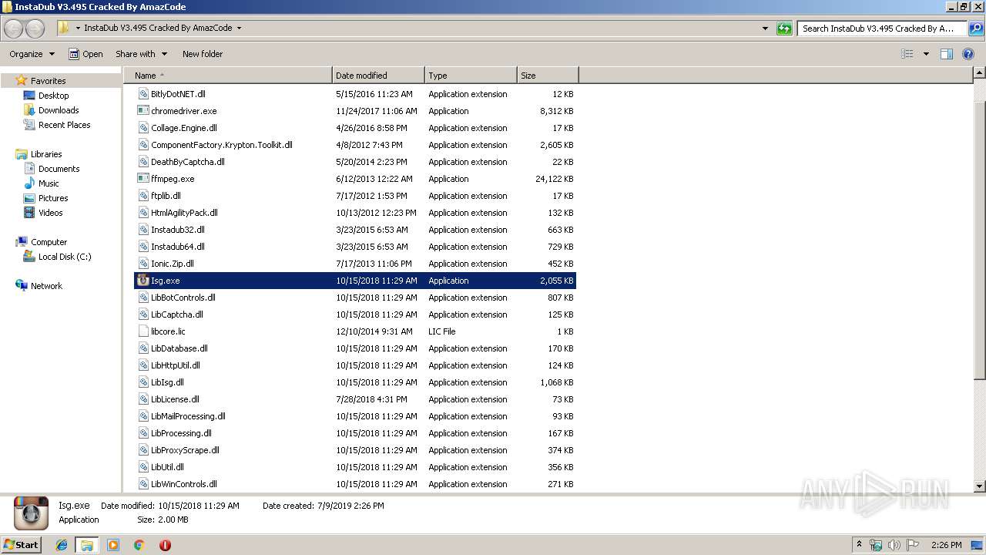Open the Documents library icon
986x555 pixels.
(29, 169)
